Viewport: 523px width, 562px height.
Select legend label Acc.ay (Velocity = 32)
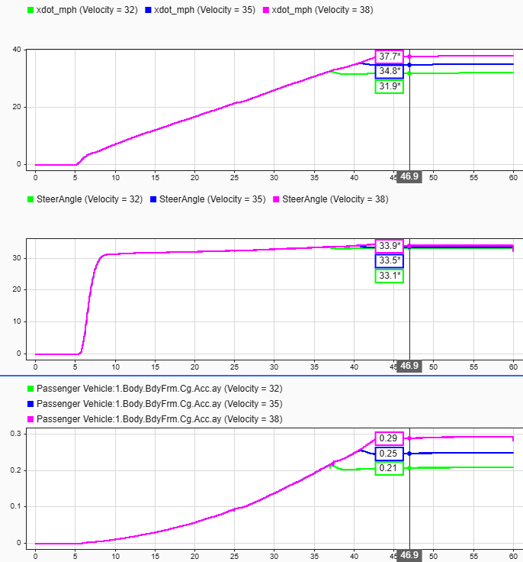[159, 389]
